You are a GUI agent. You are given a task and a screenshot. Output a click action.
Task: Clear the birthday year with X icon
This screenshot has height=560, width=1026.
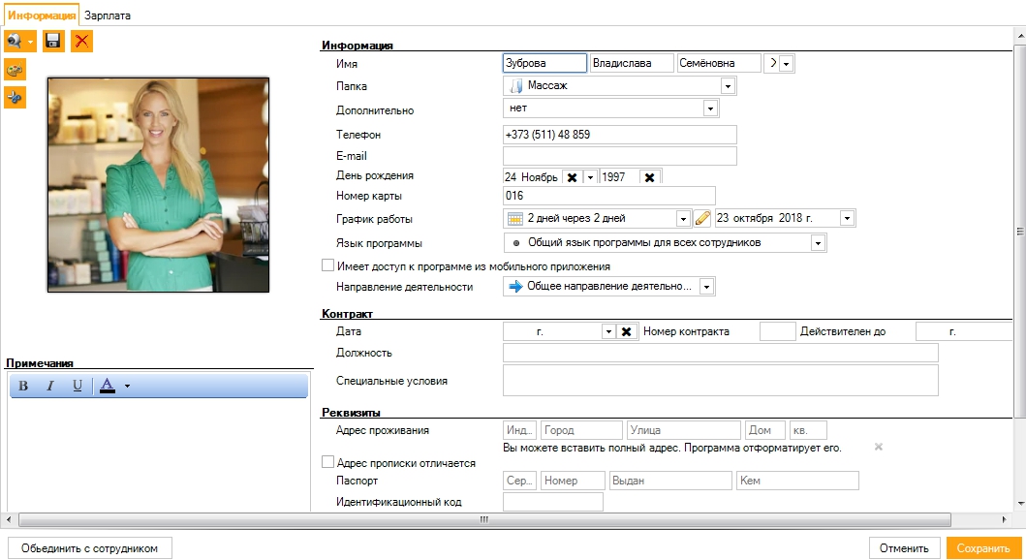coord(649,177)
